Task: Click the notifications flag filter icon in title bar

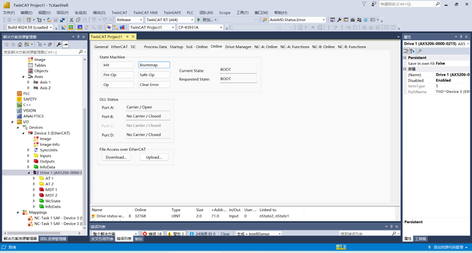Action: pyautogui.click(x=364, y=4)
